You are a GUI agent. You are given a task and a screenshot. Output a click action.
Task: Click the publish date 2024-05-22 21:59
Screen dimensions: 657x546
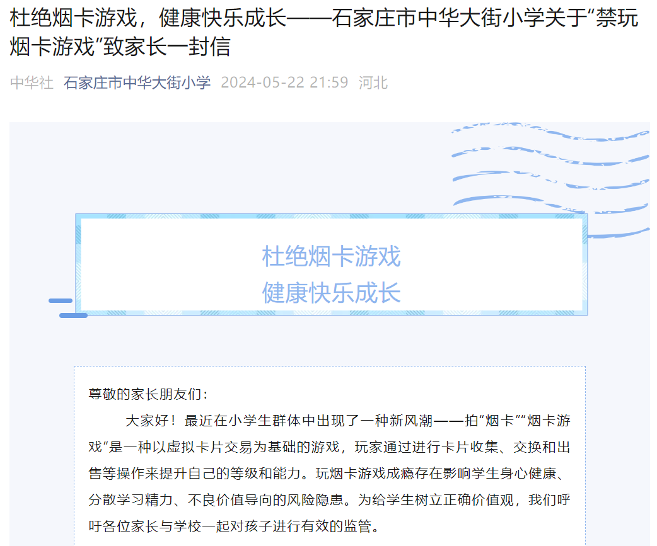click(284, 82)
